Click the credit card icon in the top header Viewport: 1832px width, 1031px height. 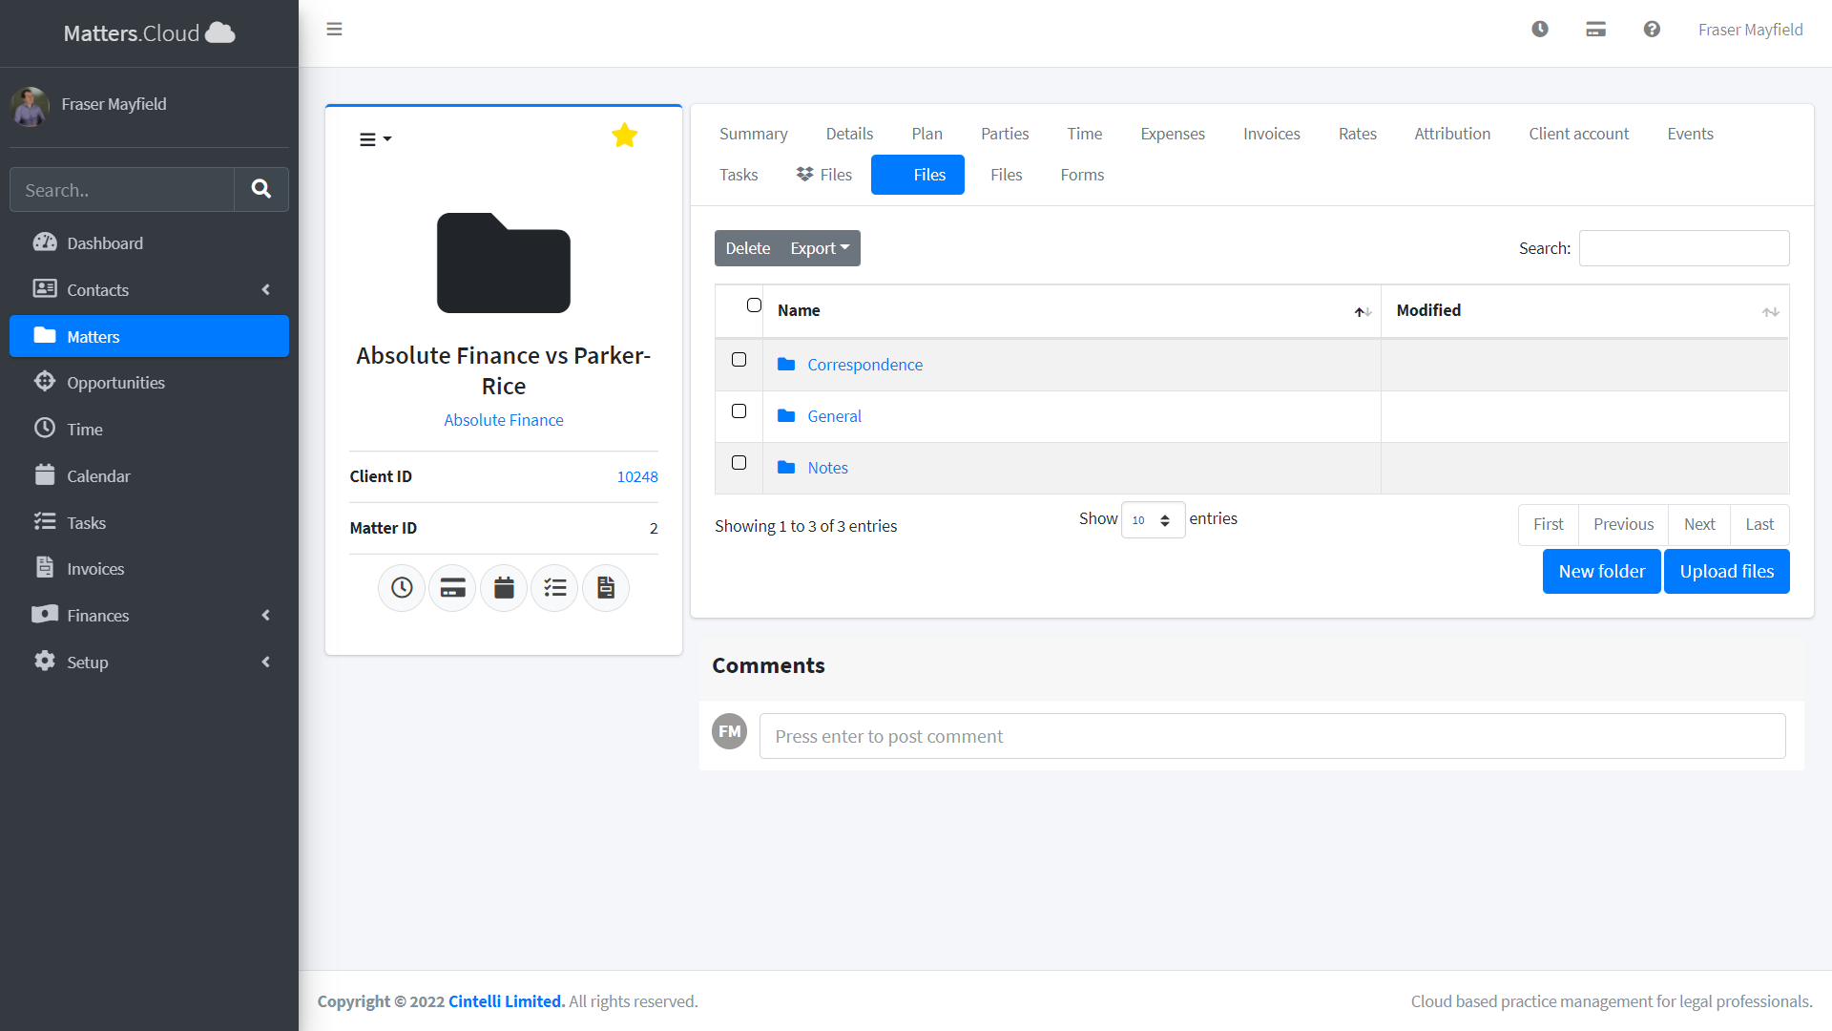pos(1595,30)
